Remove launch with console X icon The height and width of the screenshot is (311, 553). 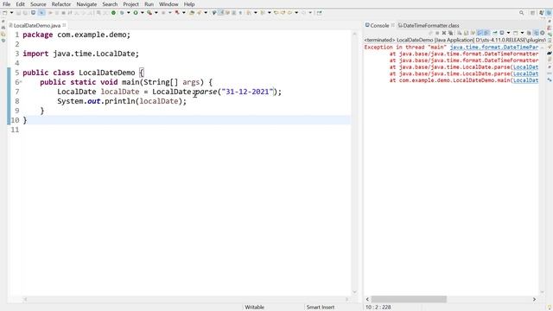pyautogui.click(x=444, y=33)
